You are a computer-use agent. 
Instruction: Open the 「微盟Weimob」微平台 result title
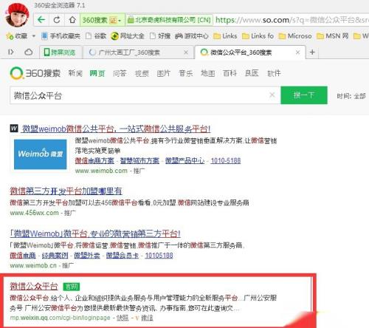tap(95, 233)
